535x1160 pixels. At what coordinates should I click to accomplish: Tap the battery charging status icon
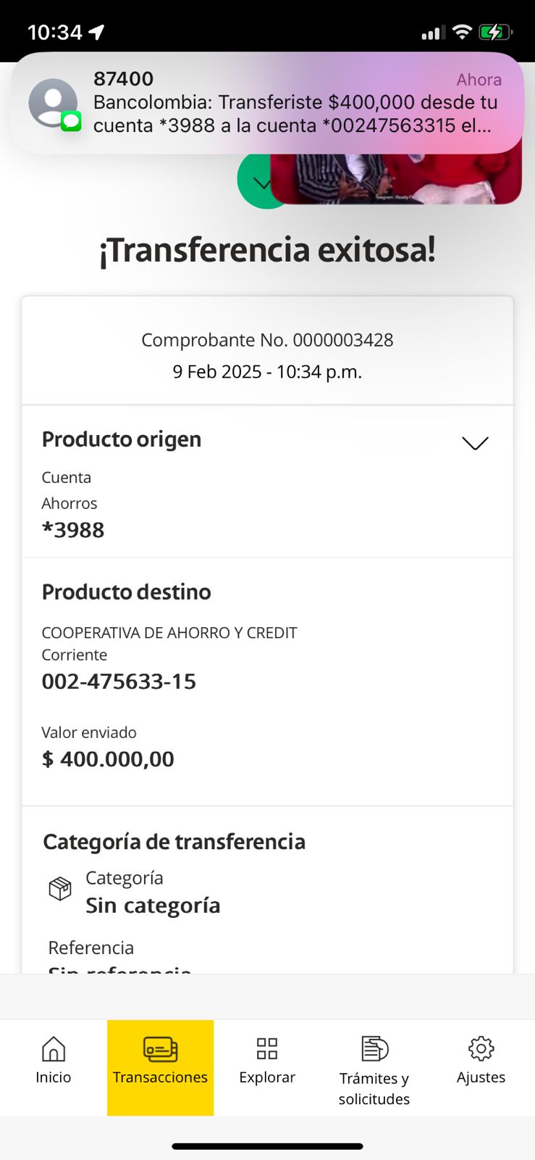[495, 32]
